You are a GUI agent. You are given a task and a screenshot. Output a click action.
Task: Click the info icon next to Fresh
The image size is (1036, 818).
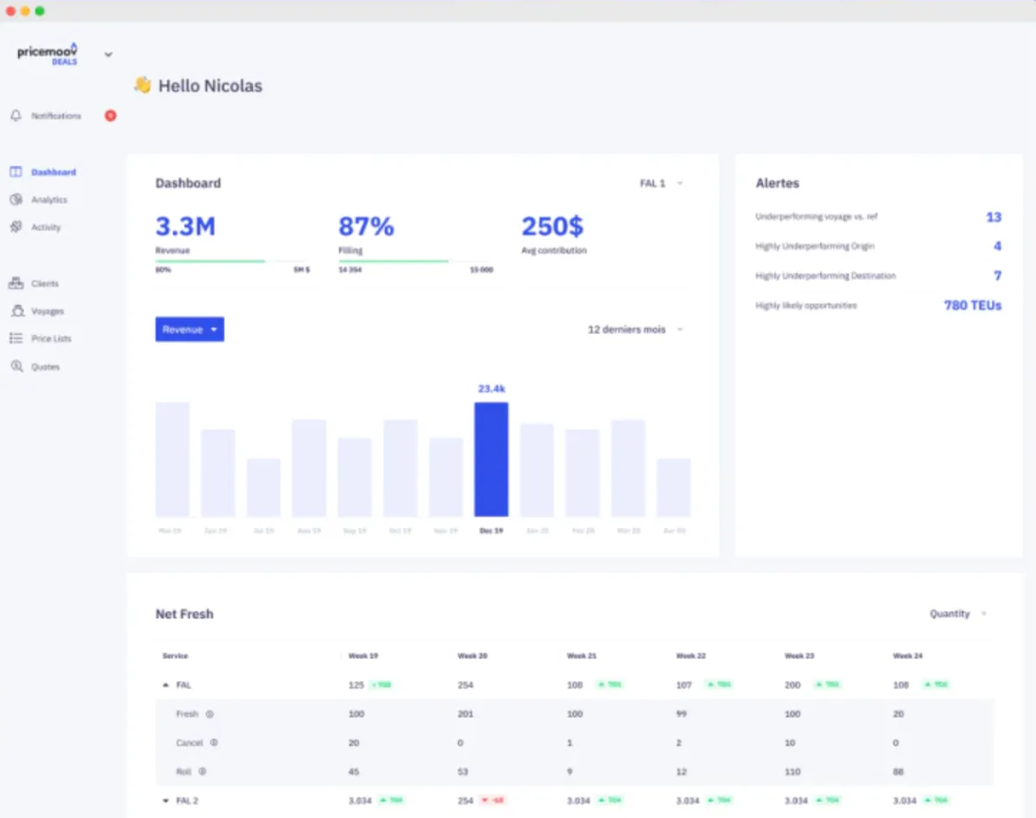pos(209,714)
